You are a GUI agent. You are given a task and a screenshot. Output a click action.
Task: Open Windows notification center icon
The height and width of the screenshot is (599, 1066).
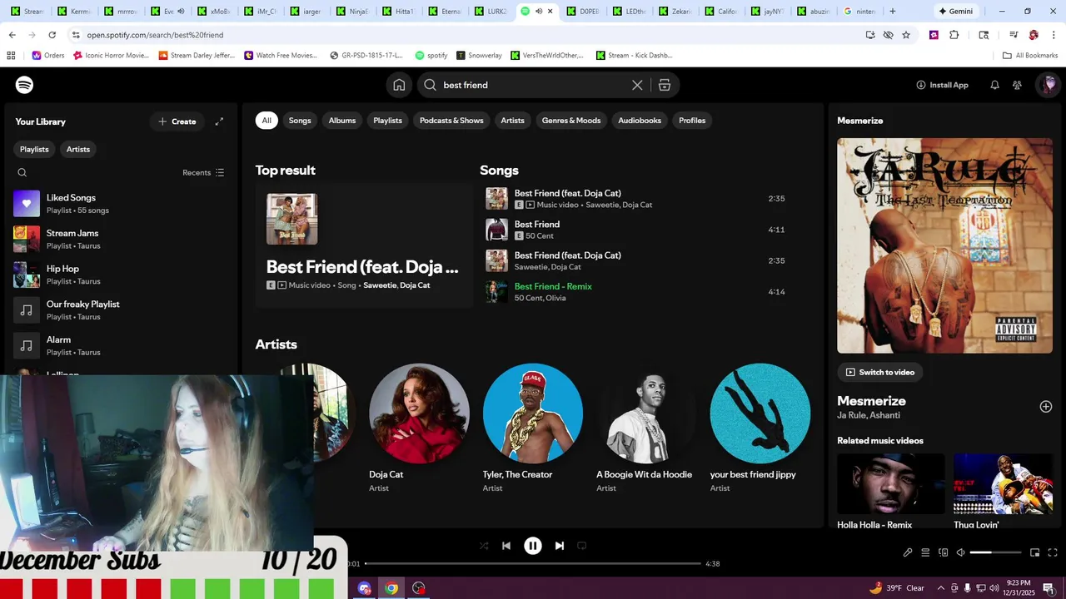(1049, 588)
